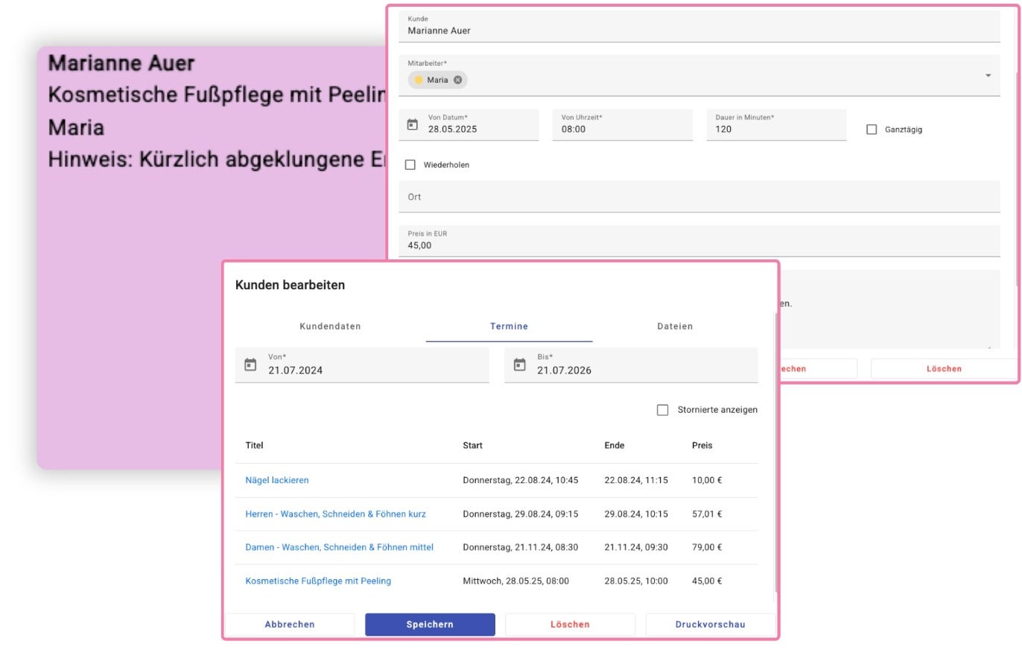The height and width of the screenshot is (656, 1022).
Task: Click Löschen in the appointment window
Action: click(944, 369)
